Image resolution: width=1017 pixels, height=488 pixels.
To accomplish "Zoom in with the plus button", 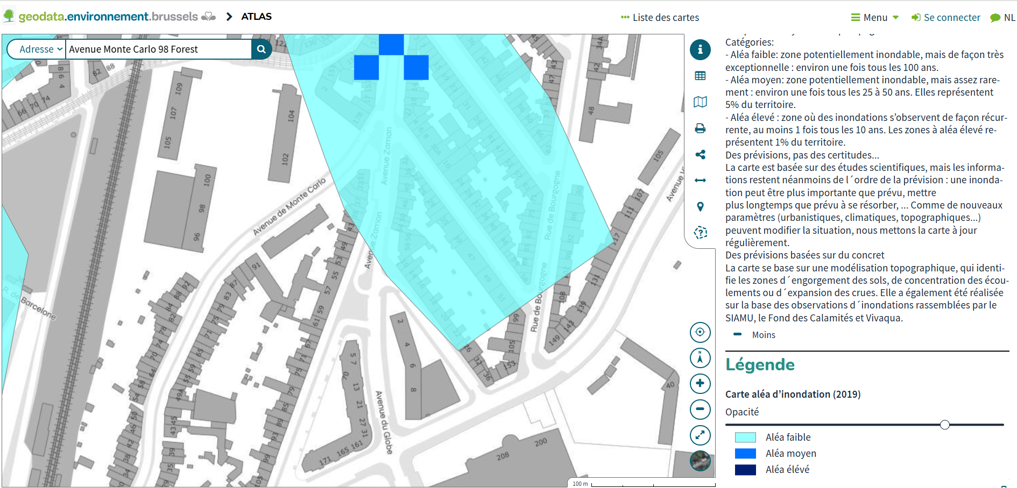I will tap(700, 384).
